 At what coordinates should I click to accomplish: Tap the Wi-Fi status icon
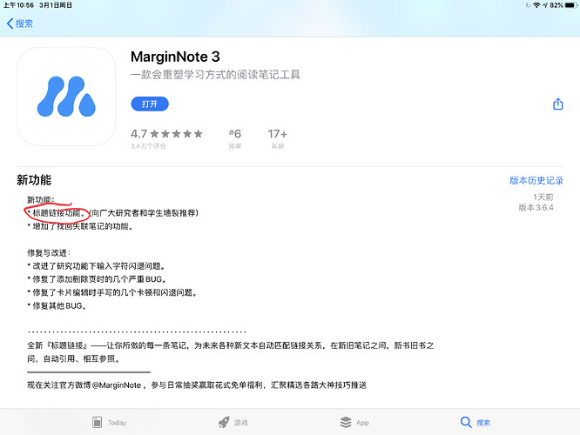pyautogui.click(x=536, y=5)
